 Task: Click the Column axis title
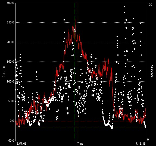4,72
